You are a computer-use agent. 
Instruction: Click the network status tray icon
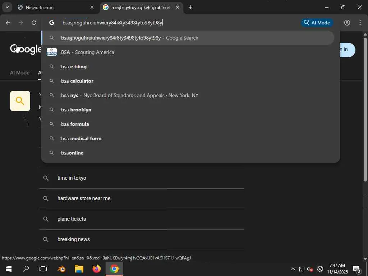(x=302, y=269)
